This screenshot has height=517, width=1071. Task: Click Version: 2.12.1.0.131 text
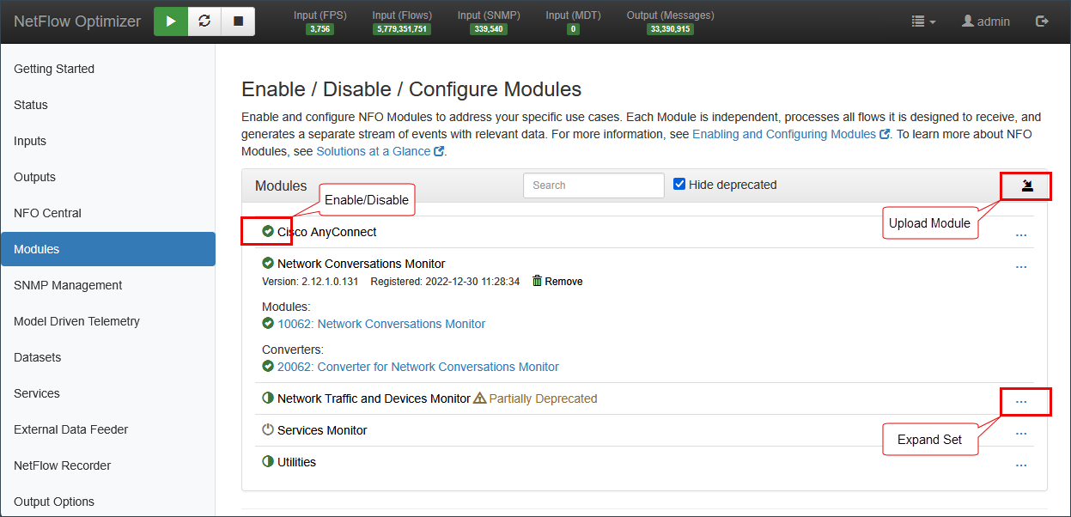tap(310, 282)
